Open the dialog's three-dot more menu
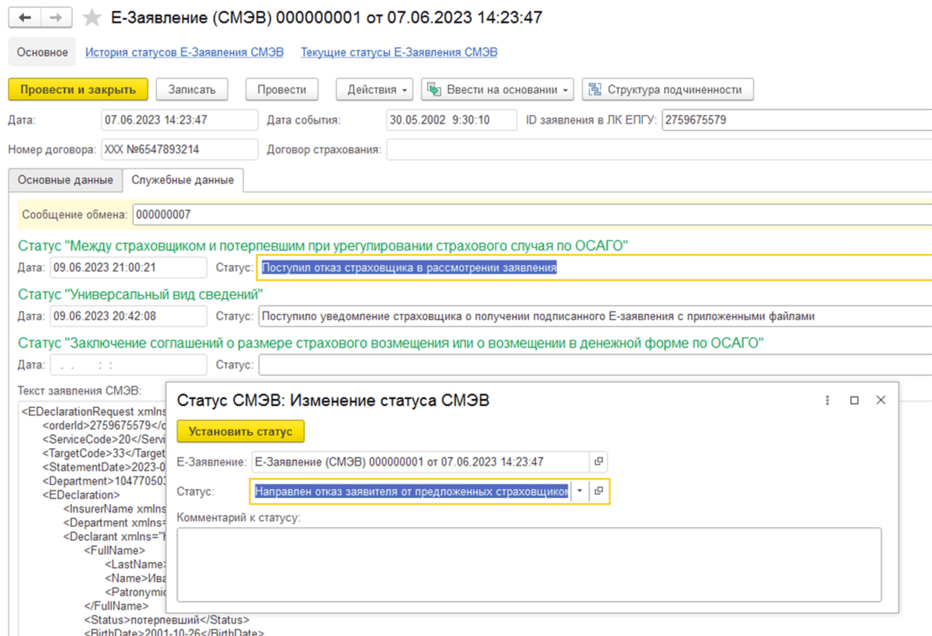 pos(827,400)
